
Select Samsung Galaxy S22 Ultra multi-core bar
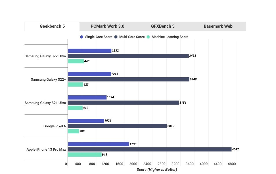click(x=128, y=56)
